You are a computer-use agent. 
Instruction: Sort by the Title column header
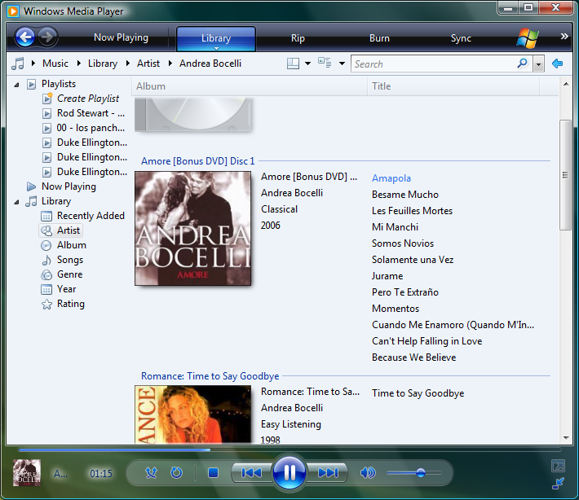[x=453, y=86]
